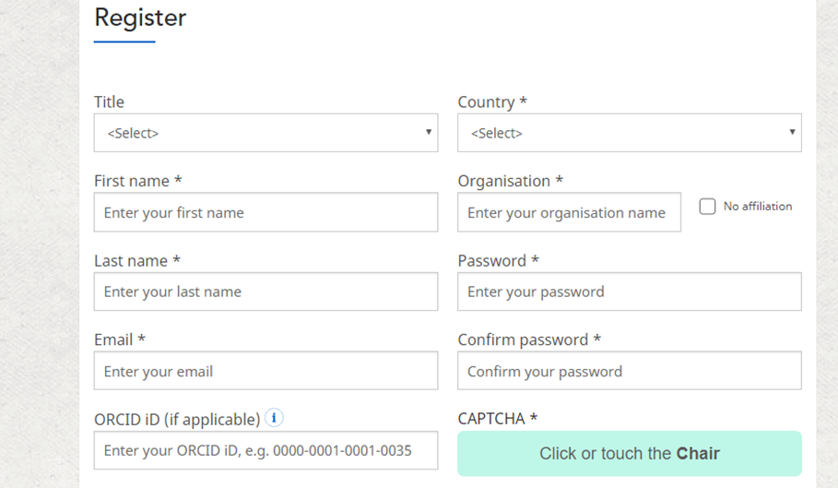Select the Organisation name field
The height and width of the screenshot is (488, 838).
click(x=569, y=212)
